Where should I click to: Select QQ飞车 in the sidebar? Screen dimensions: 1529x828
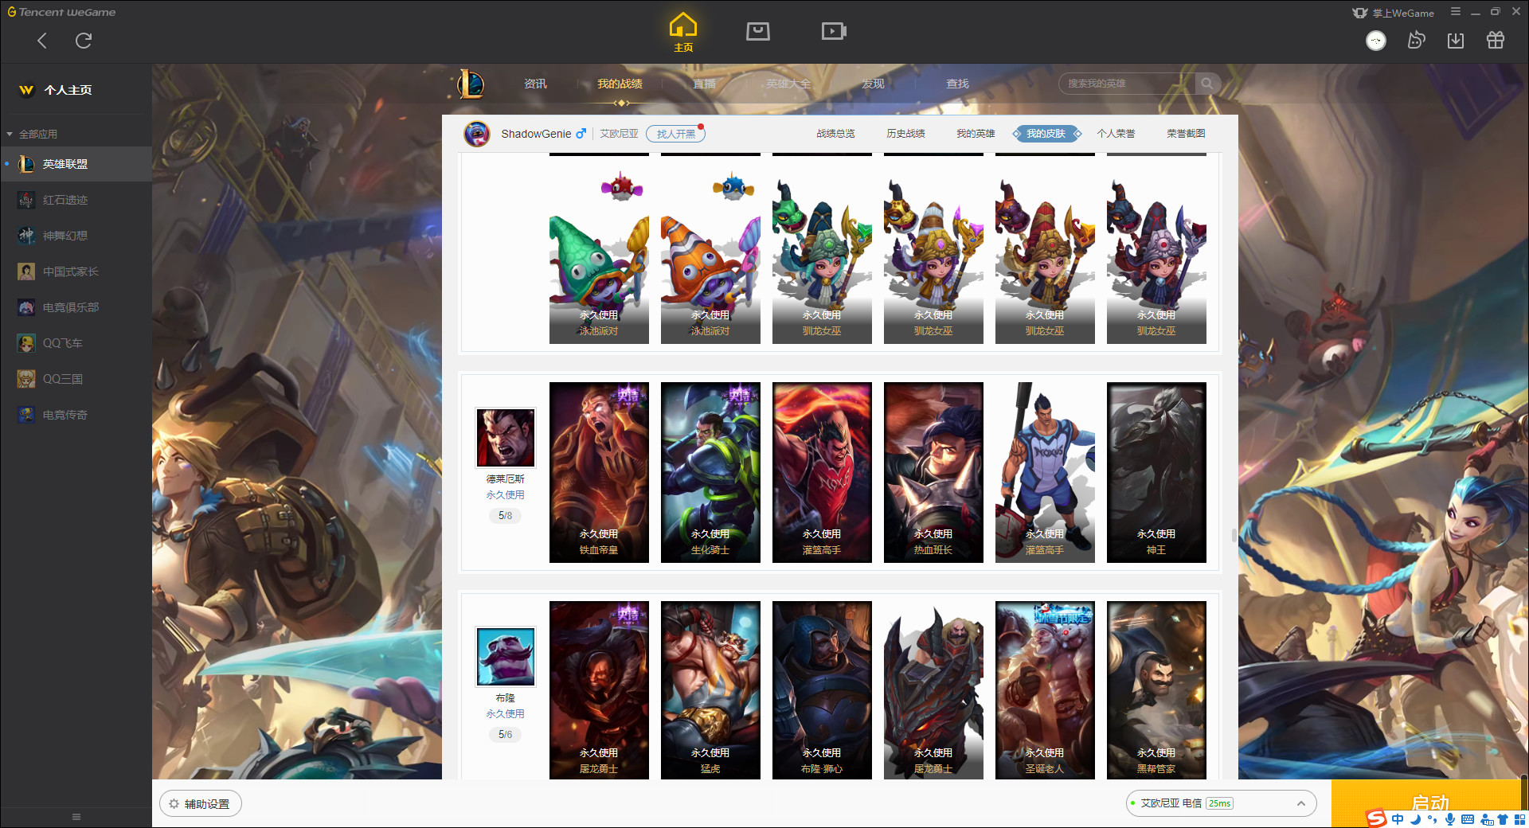[76, 343]
